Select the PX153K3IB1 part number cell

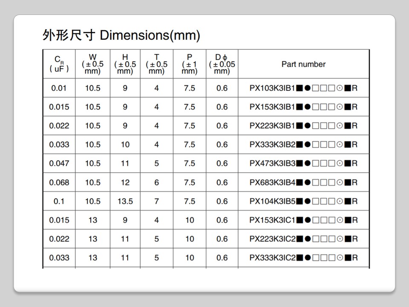303,107
